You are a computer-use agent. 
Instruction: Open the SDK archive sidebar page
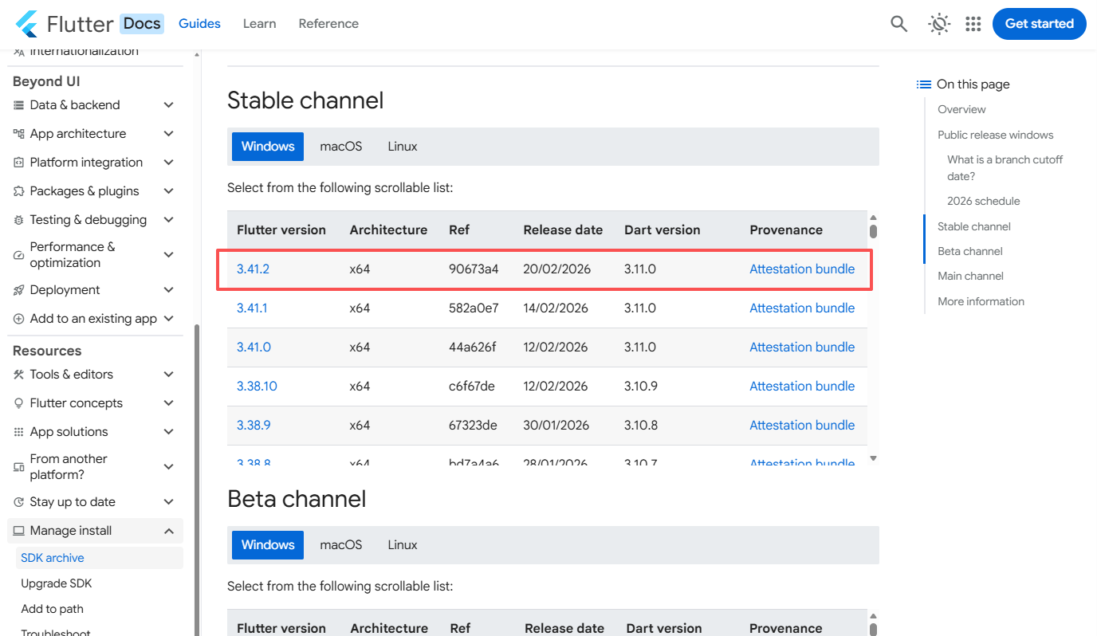(x=53, y=558)
